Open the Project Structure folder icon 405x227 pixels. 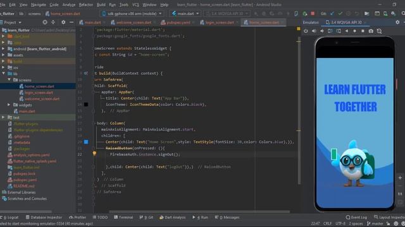(367, 13)
